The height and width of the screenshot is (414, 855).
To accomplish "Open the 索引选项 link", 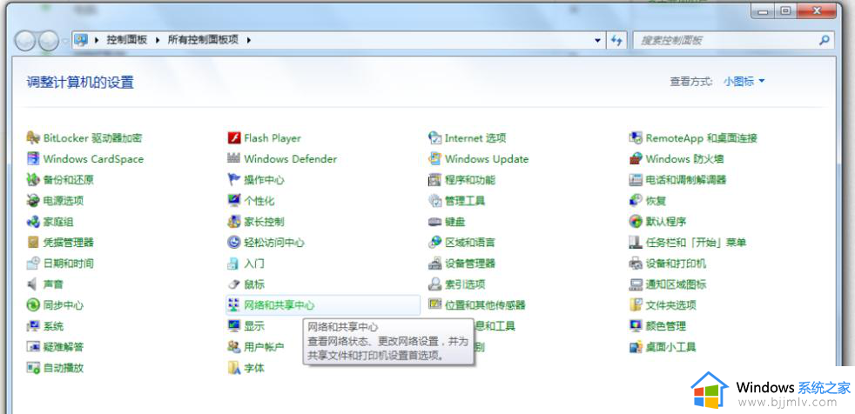I will [465, 284].
